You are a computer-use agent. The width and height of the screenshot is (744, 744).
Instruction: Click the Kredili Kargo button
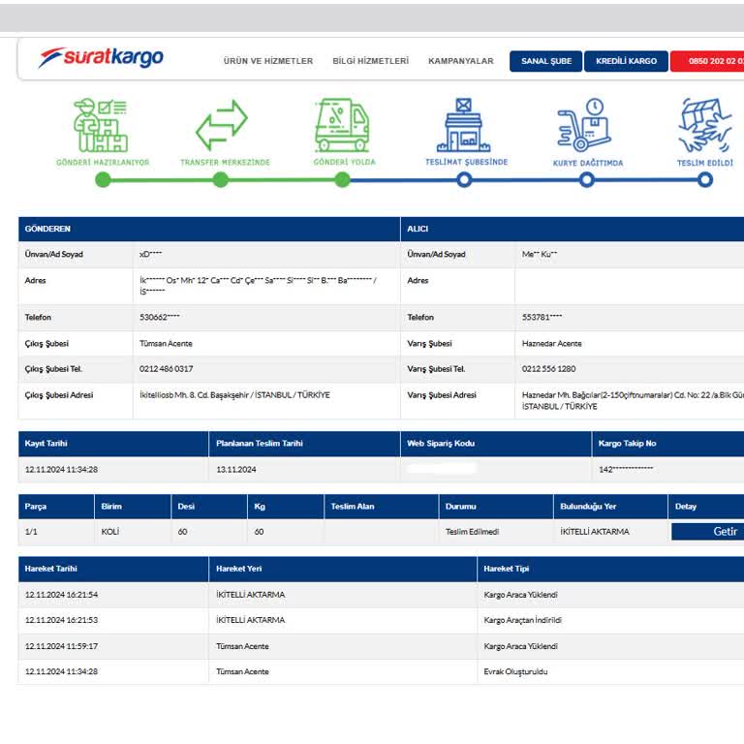tap(626, 61)
